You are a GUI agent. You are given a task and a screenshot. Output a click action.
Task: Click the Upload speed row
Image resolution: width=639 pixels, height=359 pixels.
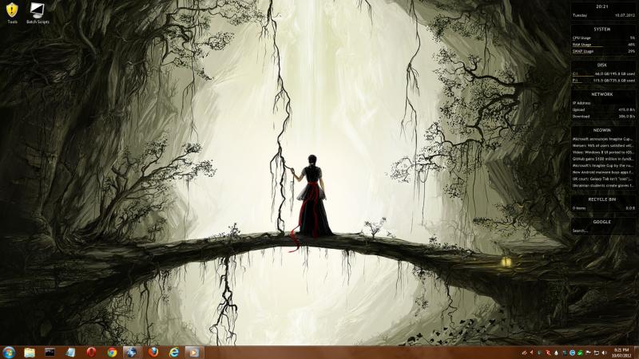(603, 109)
